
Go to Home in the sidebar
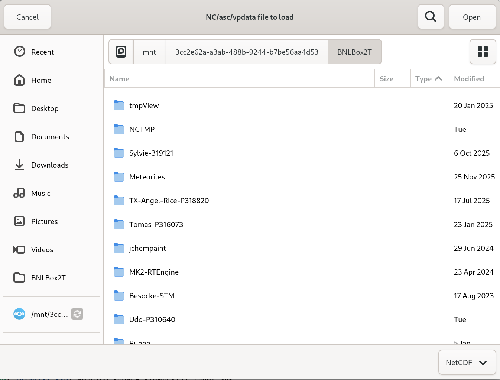[41, 80]
